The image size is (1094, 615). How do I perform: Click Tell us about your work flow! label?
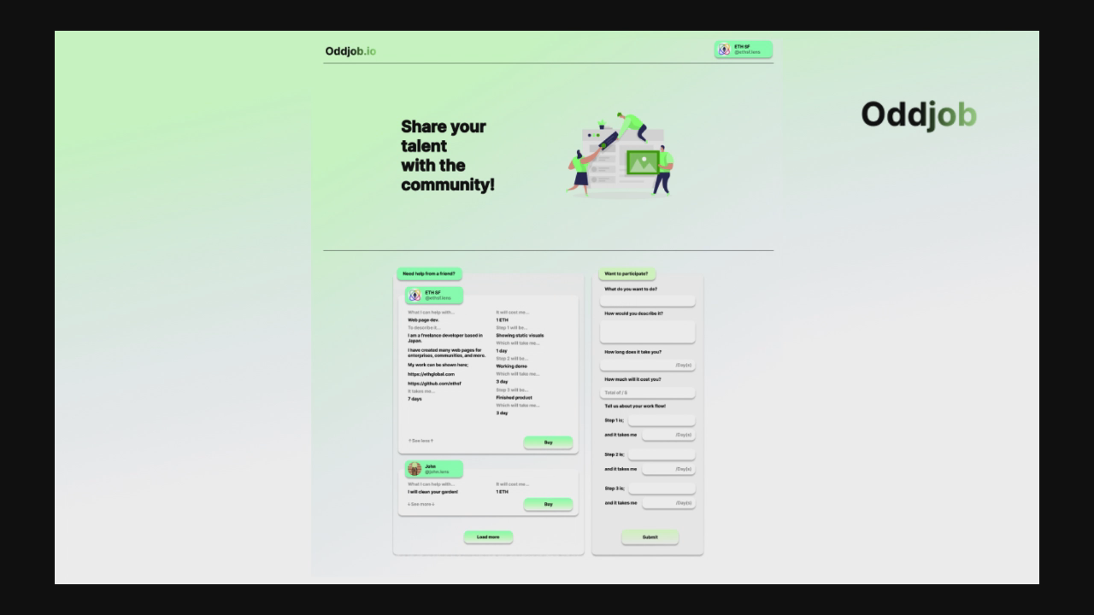[635, 407]
